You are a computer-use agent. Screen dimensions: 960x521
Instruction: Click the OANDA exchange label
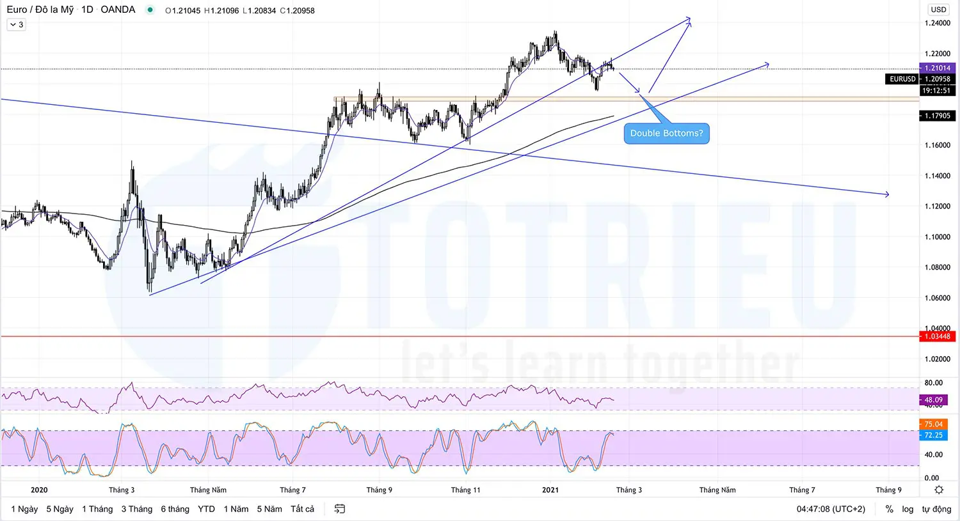coord(118,10)
